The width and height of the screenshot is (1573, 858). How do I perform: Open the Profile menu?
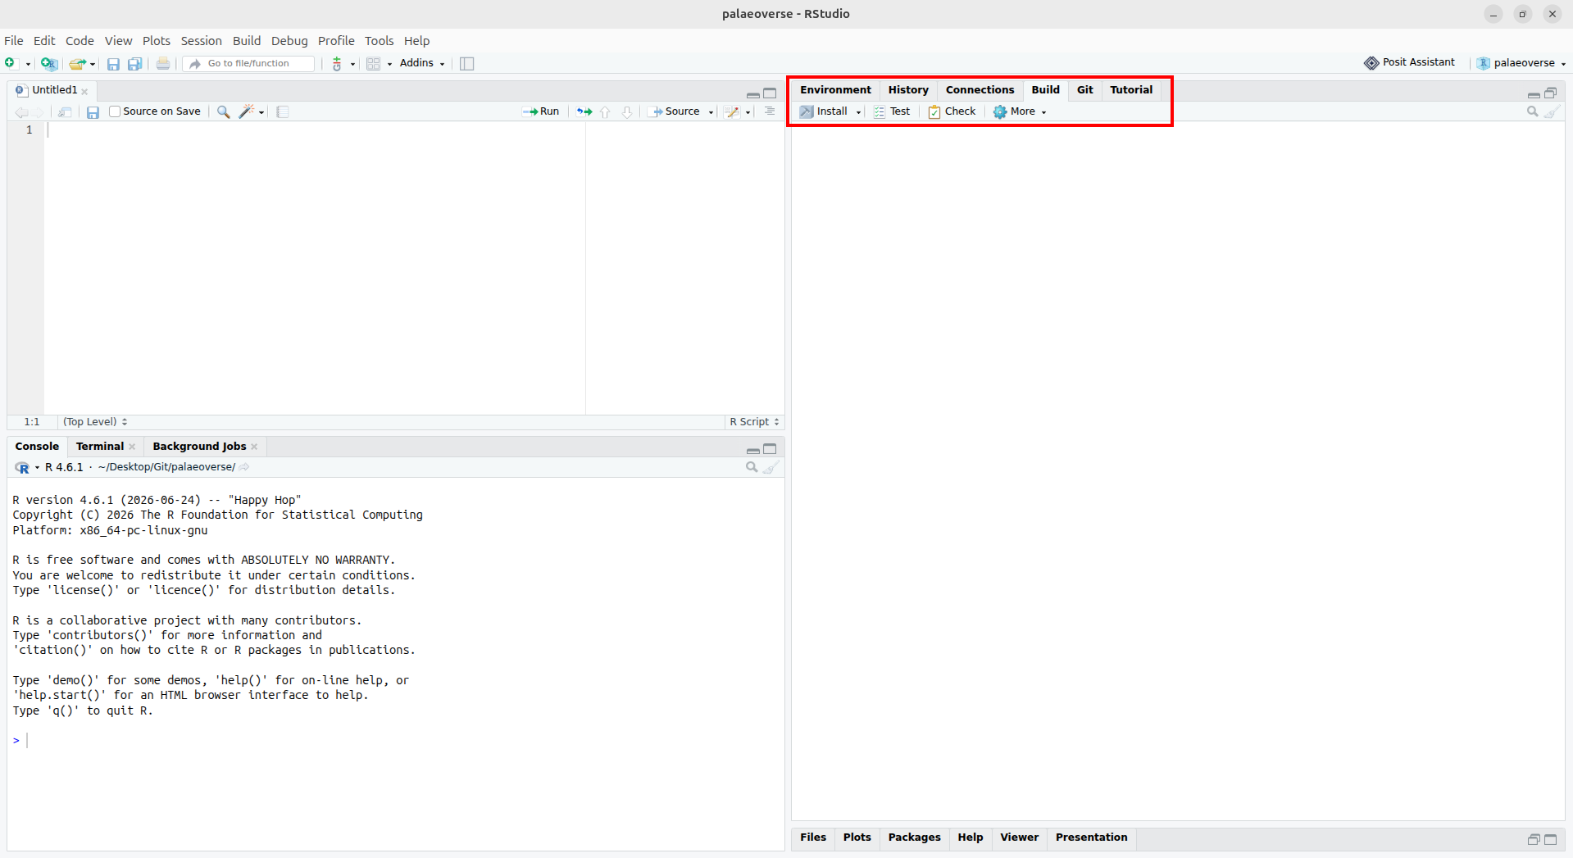click(x=336, y=41)
